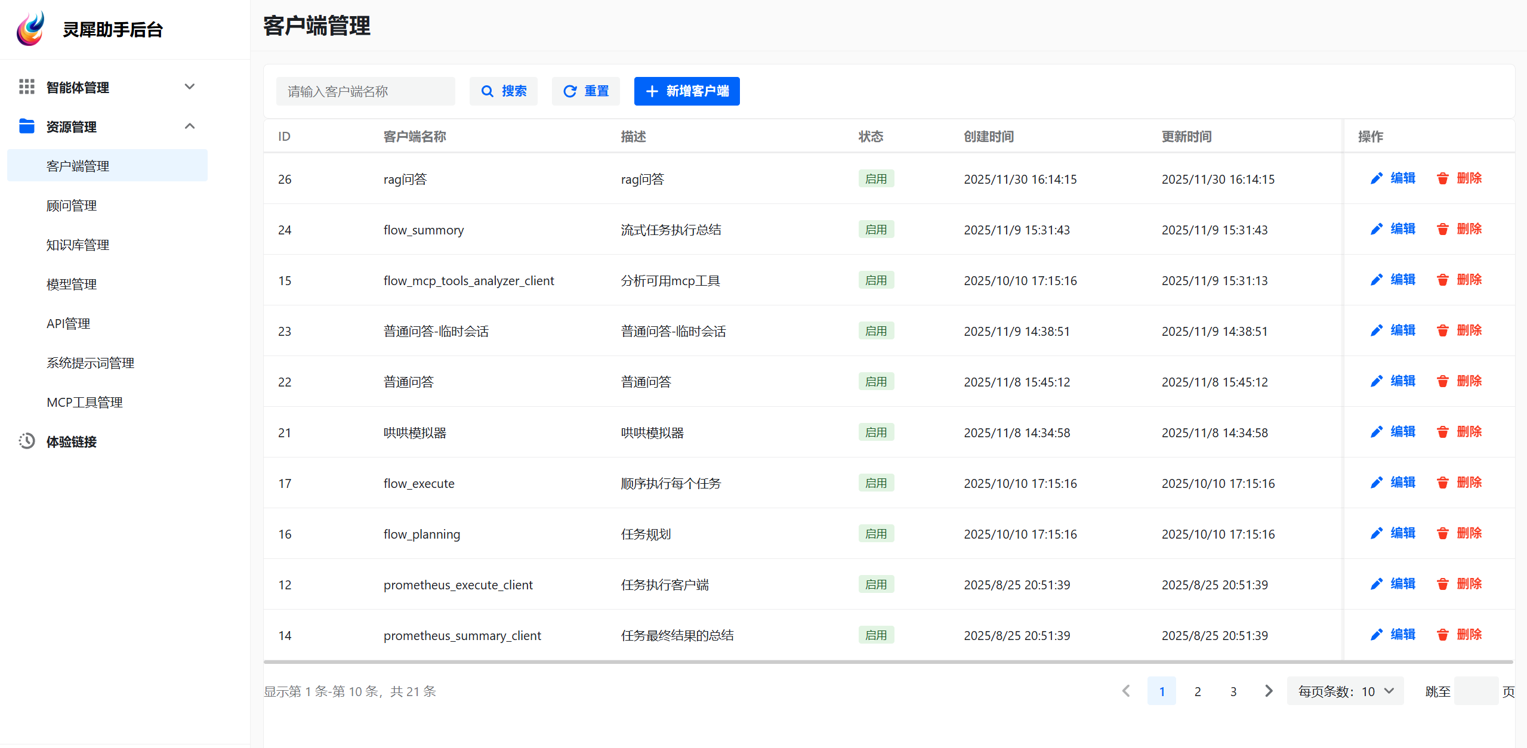1527x748 pixels.
Task: Focus the 请输入客户端名称 search field
Action: pyautogui.click(x=365, y=91)
